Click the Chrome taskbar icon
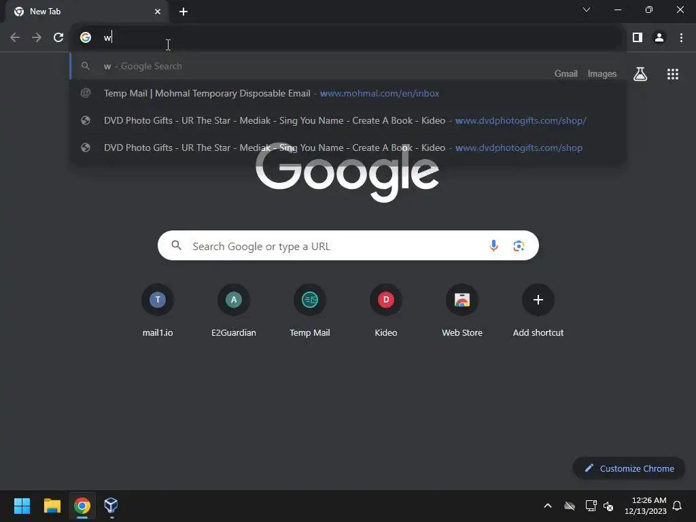Image resolution: width=696 pixels, height=522 pixels. click(x=82, y=506)
